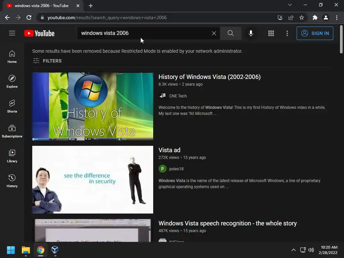Click the Vista ad title

[169, 150]
